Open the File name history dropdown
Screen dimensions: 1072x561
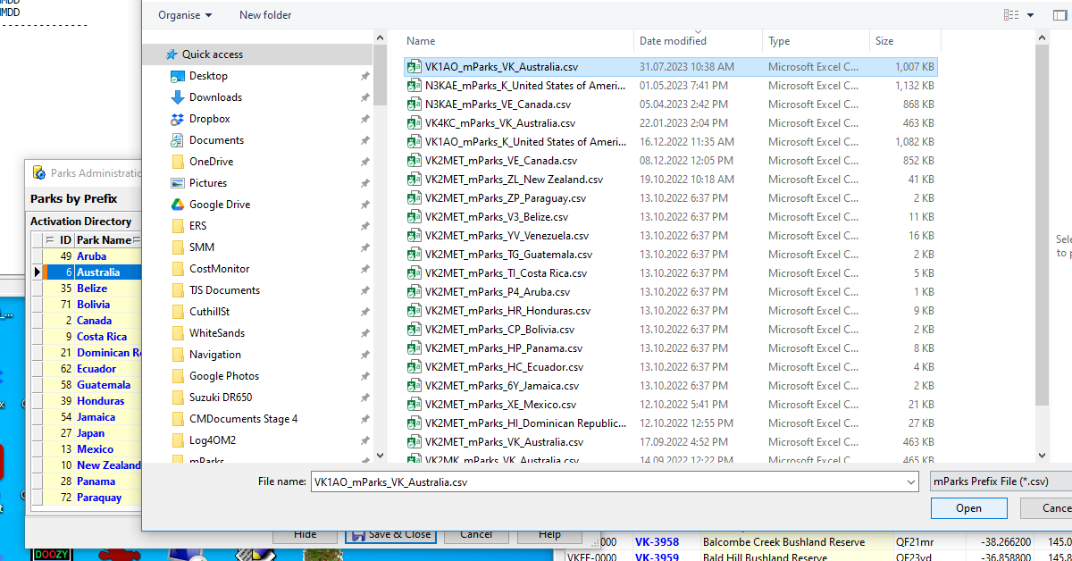[x=910, y=481]
